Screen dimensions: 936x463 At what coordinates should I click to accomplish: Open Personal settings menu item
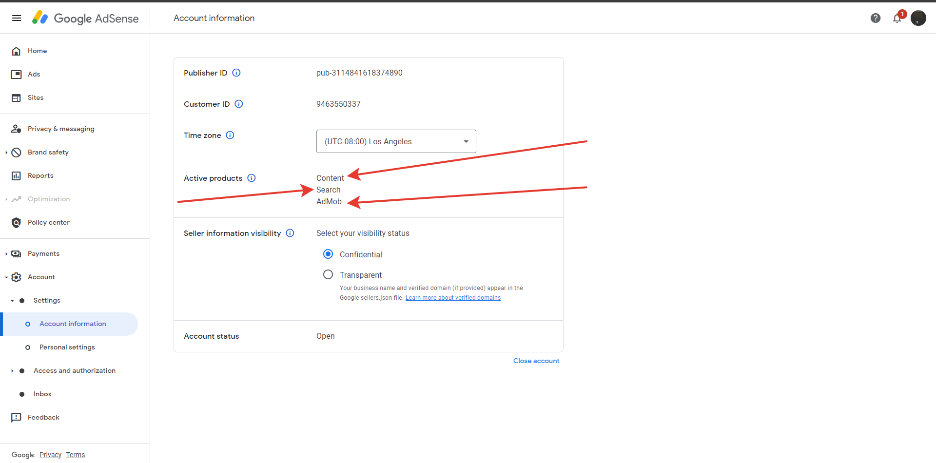(67, 347)
